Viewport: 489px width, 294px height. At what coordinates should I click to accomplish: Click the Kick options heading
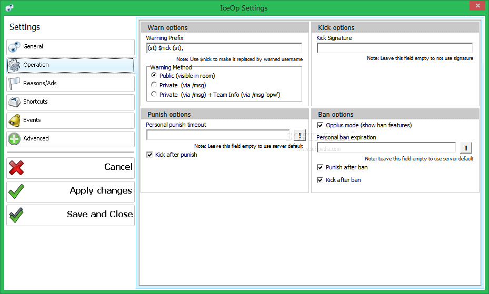[336, 28]
